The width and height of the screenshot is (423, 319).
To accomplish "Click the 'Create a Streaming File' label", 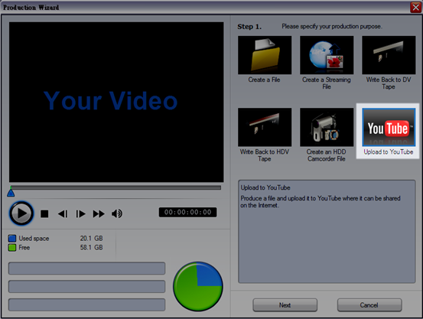I will coord(327,83).
